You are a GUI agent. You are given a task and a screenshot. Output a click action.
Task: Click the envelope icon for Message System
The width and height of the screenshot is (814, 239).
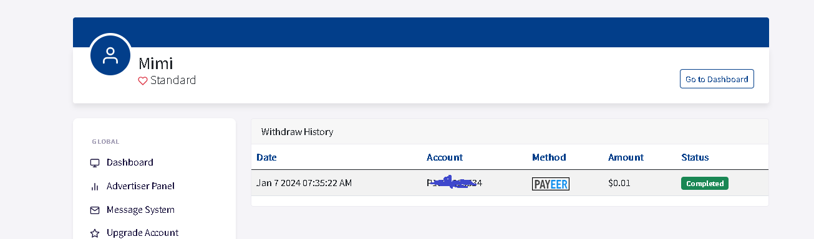click(x=95, y=210)
